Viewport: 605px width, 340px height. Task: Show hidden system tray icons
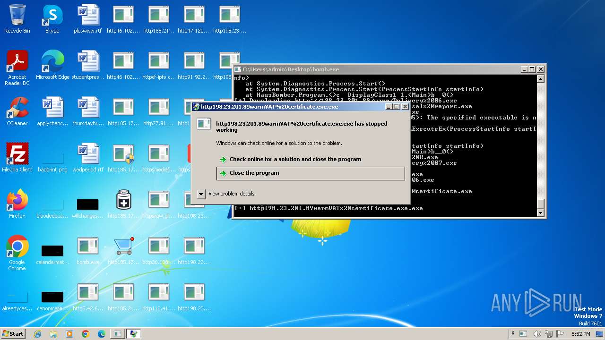(x=513, y=333)
